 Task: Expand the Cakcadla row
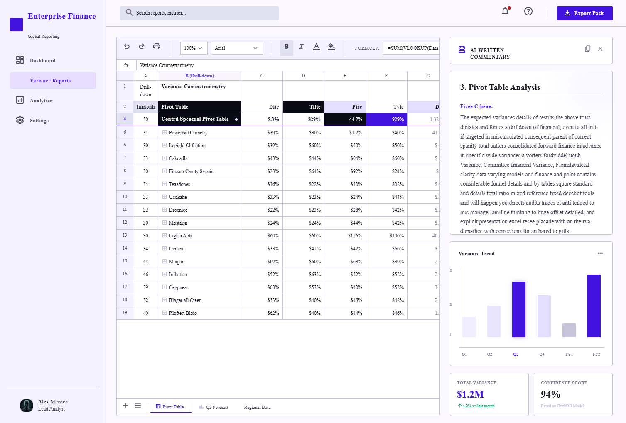click(x=164, y=158)
